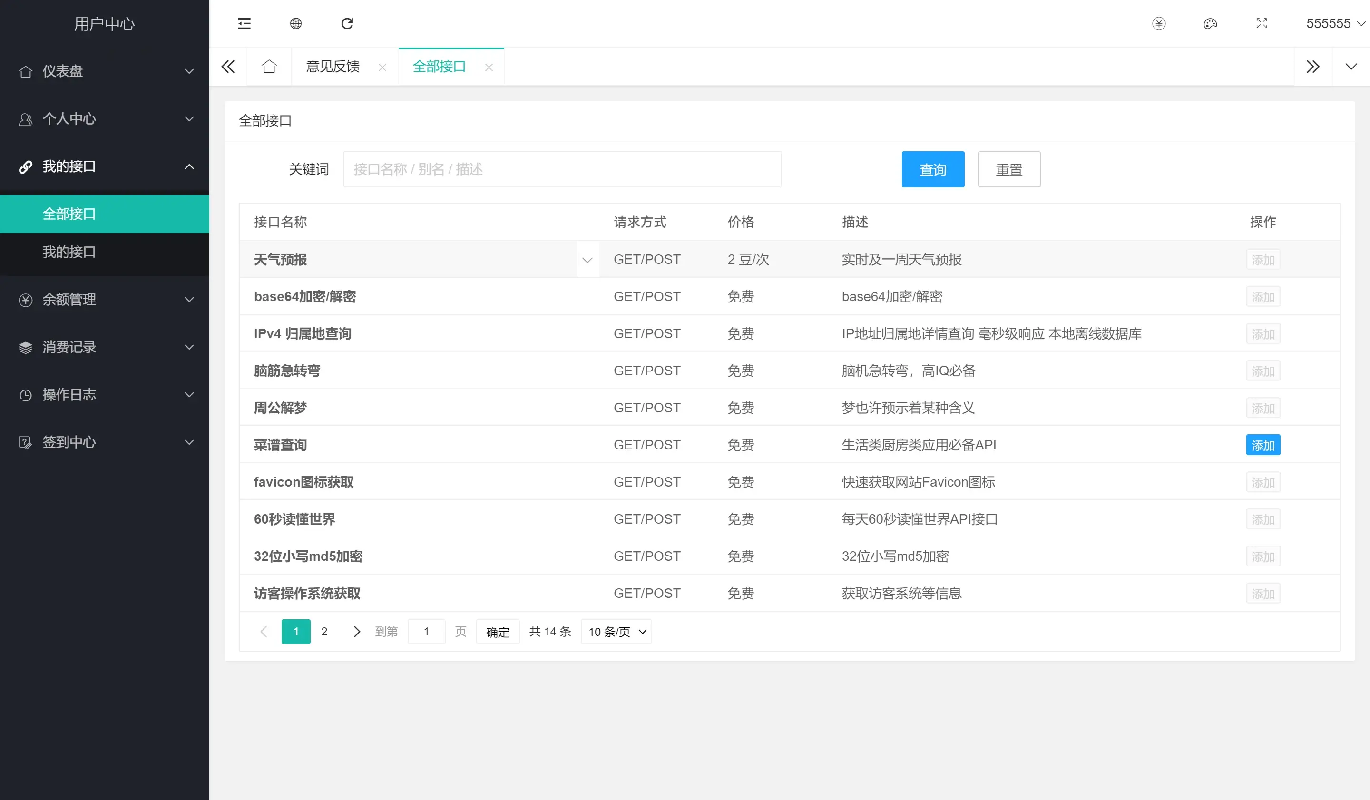Viewport: 1370px width, 800px height.
Task: Add the 32位小写md5加密 interface
Action: point(1263,556)
